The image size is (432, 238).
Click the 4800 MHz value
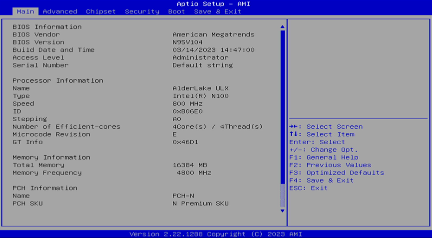tap(194, 173)
